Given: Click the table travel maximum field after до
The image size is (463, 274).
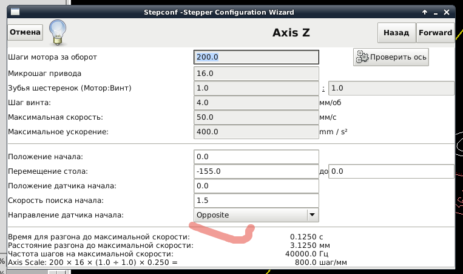Looking at the screenshot, I should coord(391,171).
